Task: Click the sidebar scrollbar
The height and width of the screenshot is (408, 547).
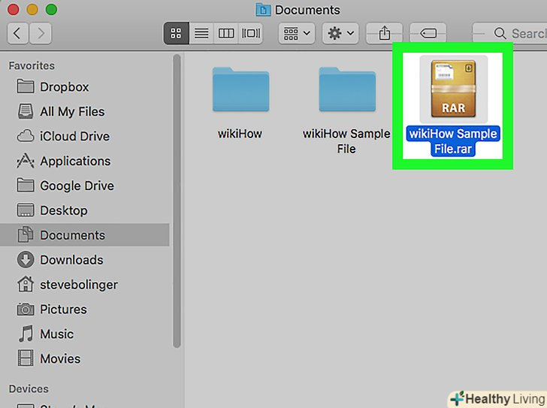Action: (177, 201)
